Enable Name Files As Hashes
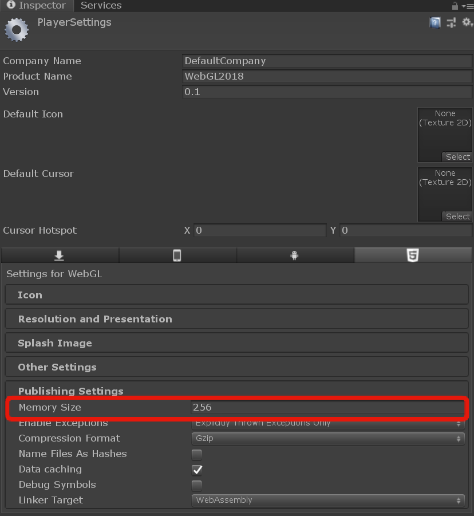 coord(196,454)
